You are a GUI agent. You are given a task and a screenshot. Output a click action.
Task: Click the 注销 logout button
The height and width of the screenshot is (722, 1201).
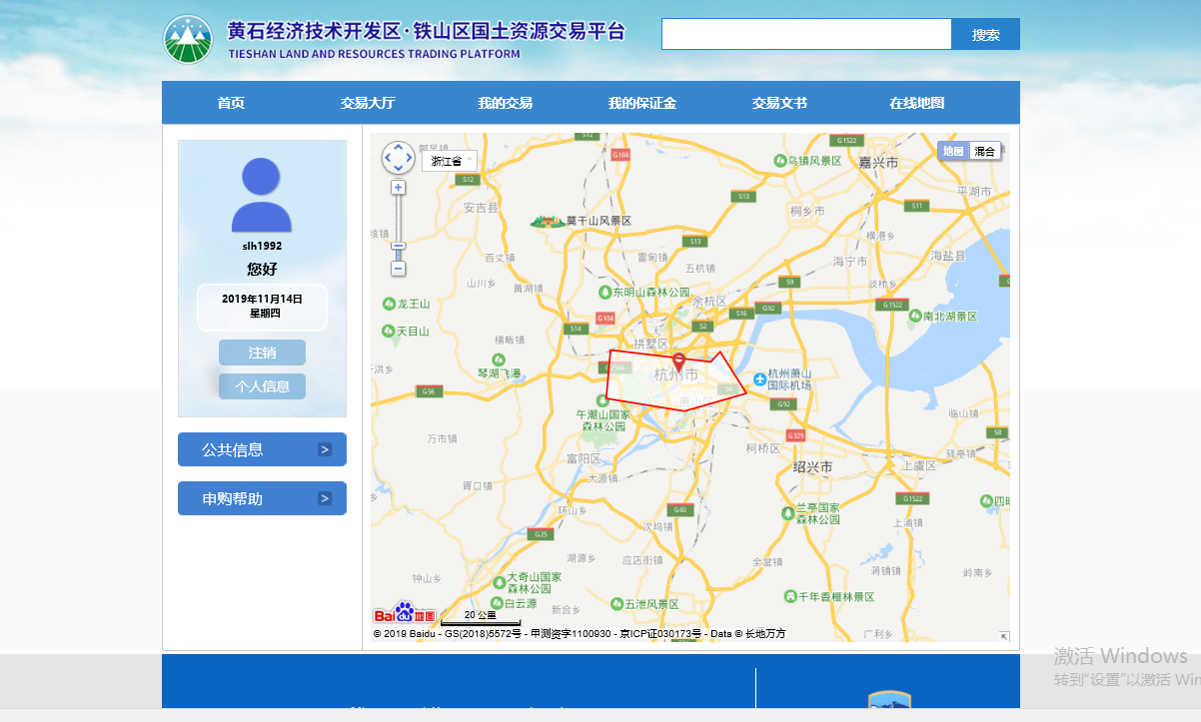tap(262, 353)
